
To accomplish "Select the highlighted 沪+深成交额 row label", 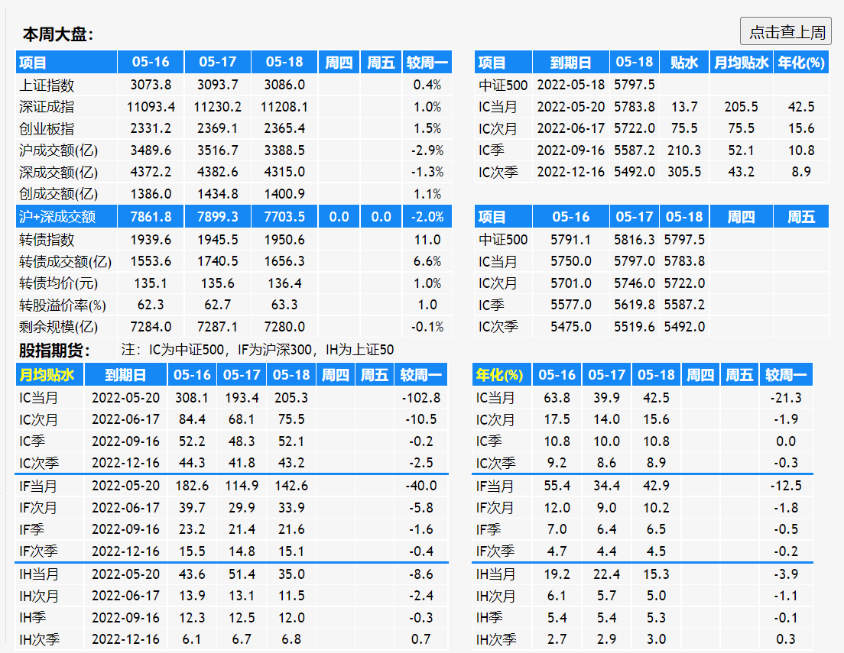I will (x=57, y=217).
